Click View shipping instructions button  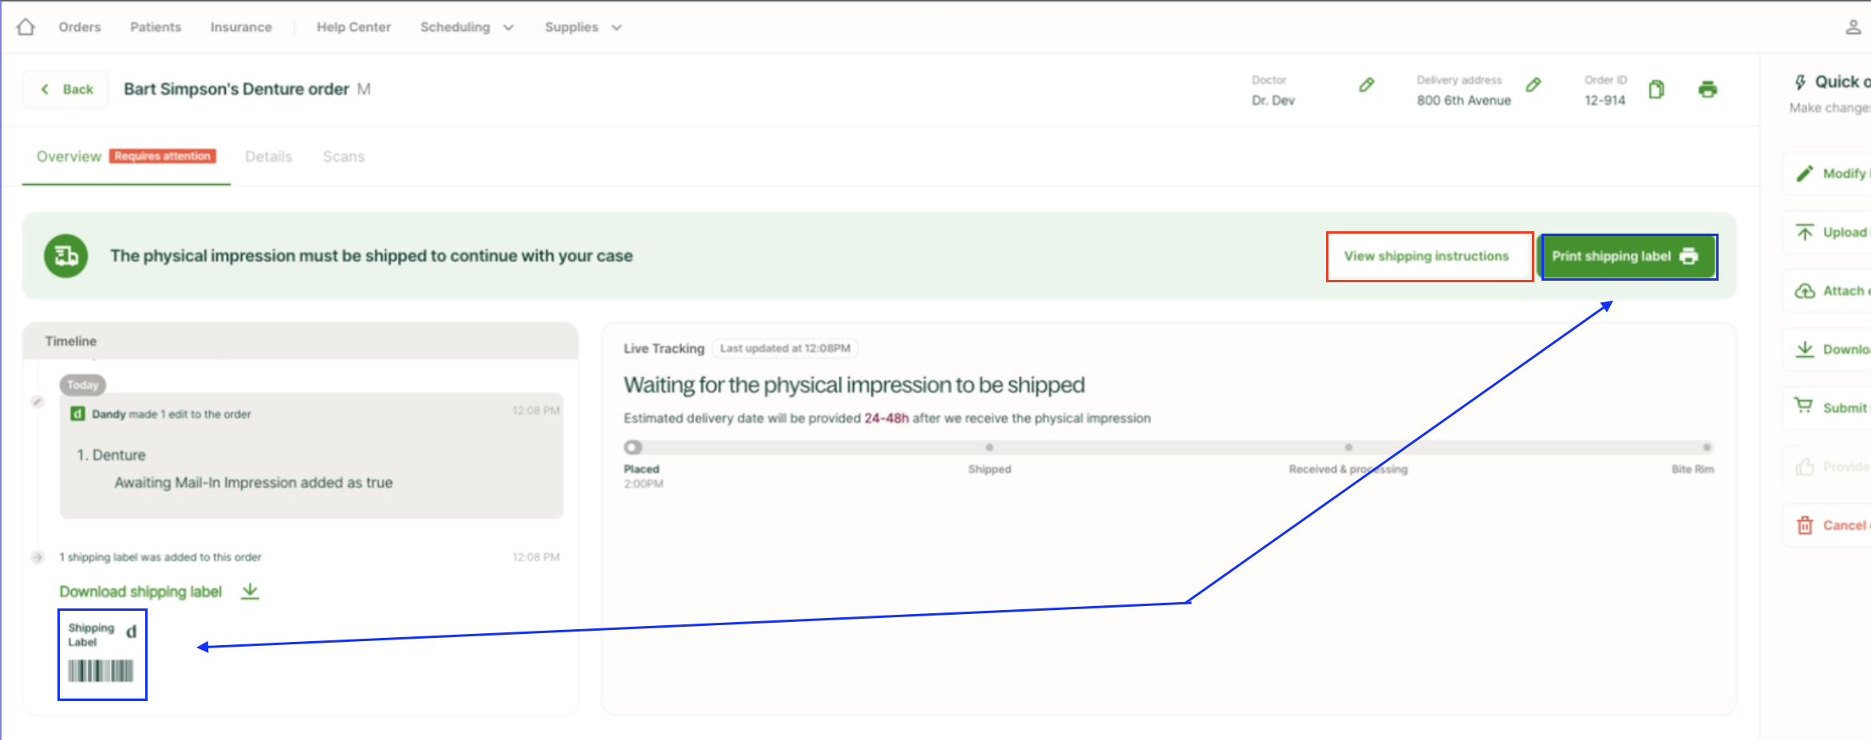point(1427,256)
